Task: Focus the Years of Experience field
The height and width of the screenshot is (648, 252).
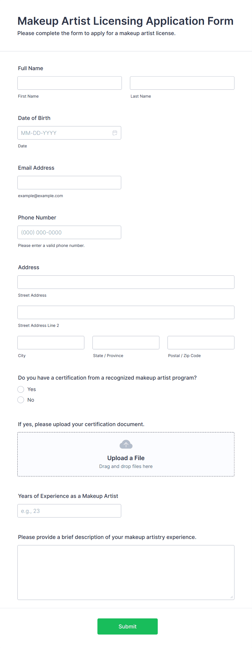Action: point(69,511)
